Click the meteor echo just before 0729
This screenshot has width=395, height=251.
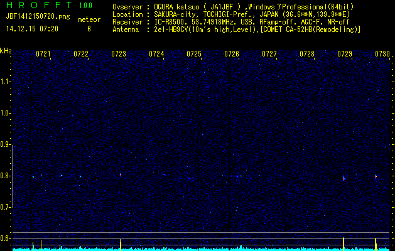coord(344,178)
